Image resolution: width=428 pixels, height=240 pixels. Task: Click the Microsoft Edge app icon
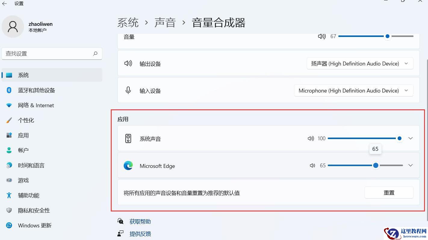pyautogui.click(x=128, y=166)
